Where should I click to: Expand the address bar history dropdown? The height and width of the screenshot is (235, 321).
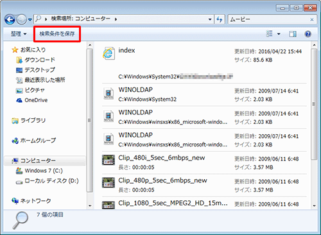coord(210,19)
